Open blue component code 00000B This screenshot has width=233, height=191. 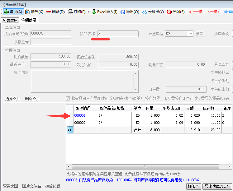pyautogui.click(x=80, y=115)
